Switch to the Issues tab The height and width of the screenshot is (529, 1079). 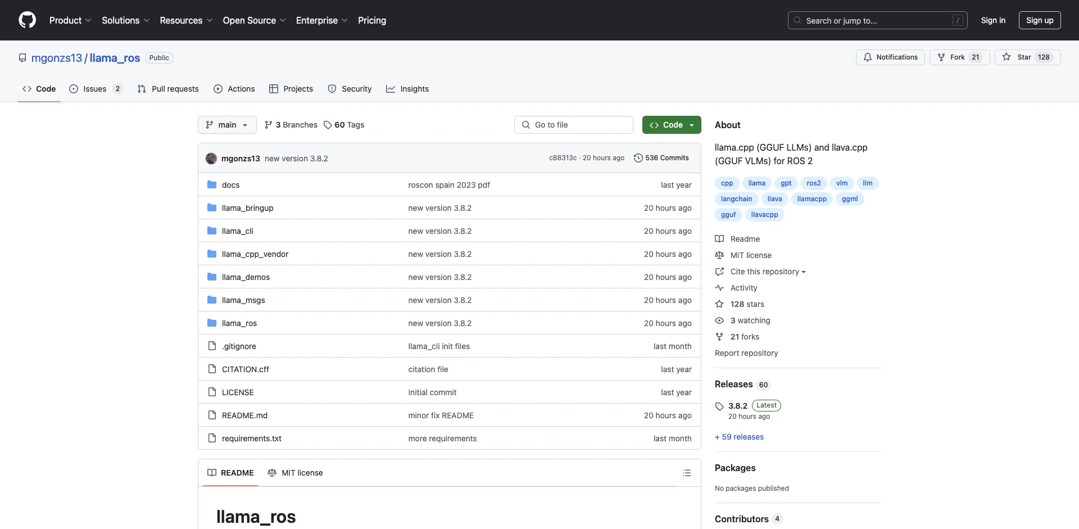[96, 89]
